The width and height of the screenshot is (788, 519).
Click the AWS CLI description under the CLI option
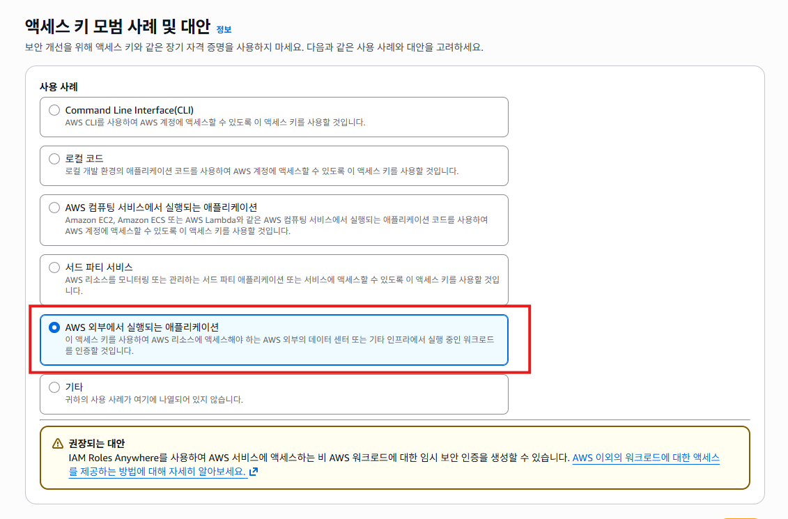click(x=215, y=123)
